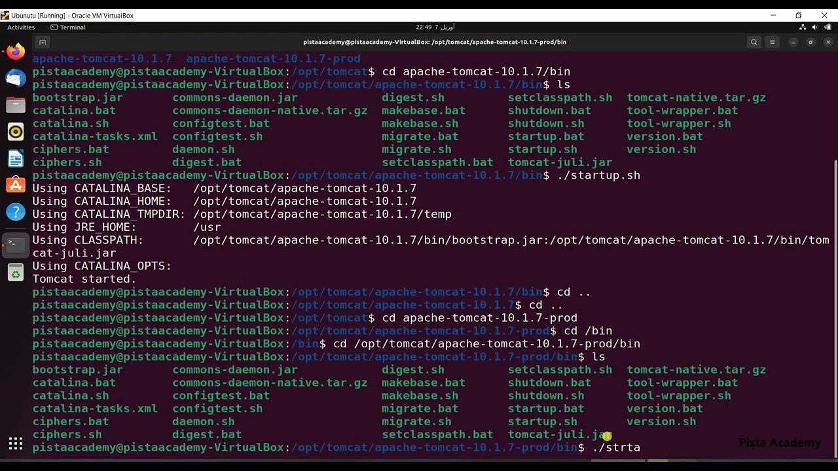
Task: Show Applications grid in the dock
Action: coord(16,445)
